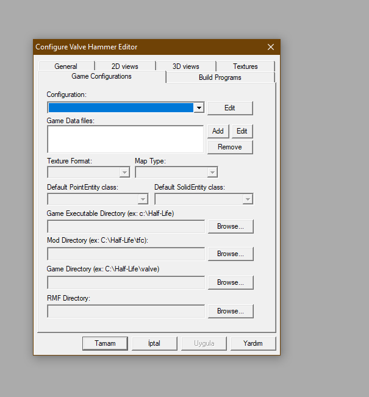Click the Uygula apply button
Image resolution: width=369 pixels, height=397 pixels.
[204, 343]
